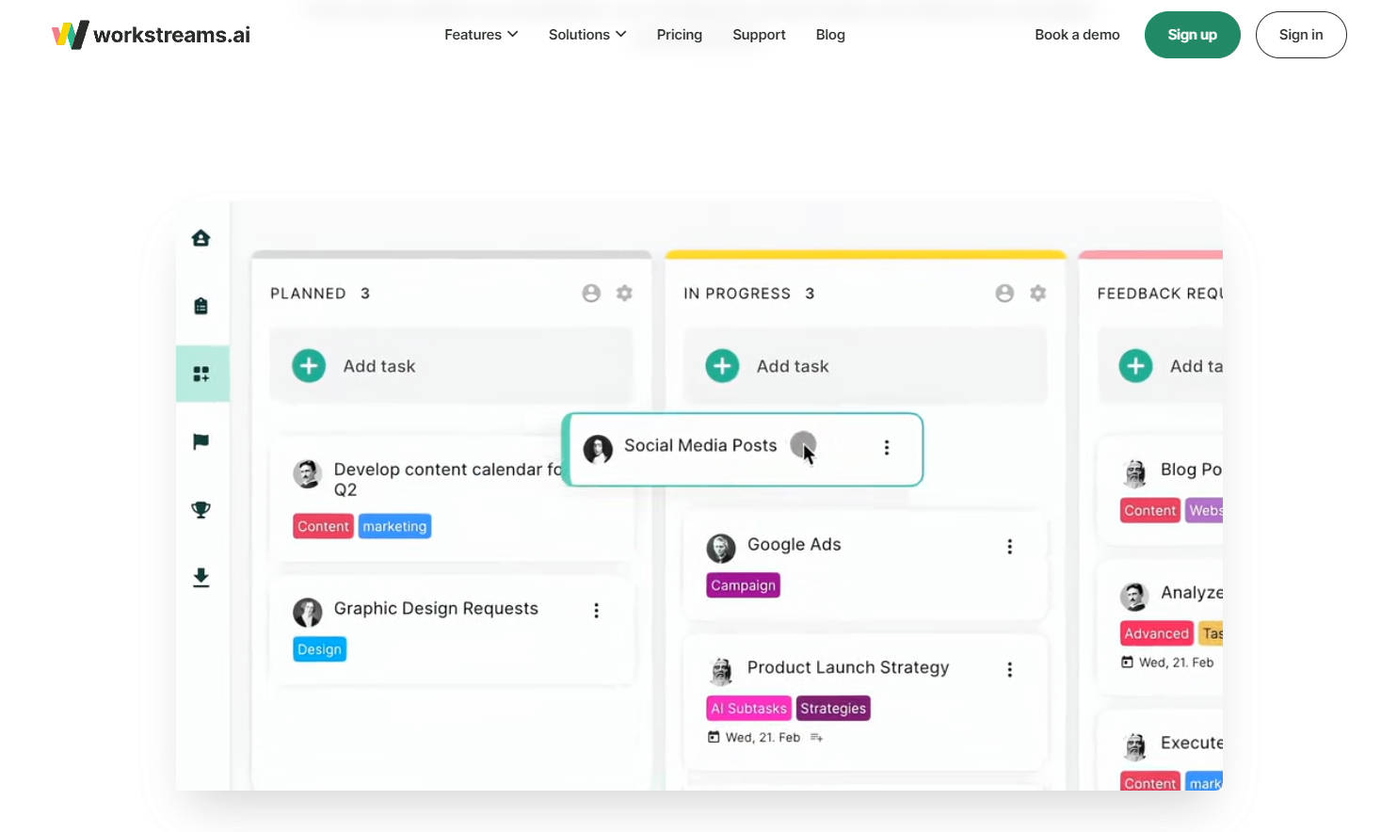1397x832 pixels.
Task: Click the green plus in Feedback Required column
Action: (x=1135, y=365)
